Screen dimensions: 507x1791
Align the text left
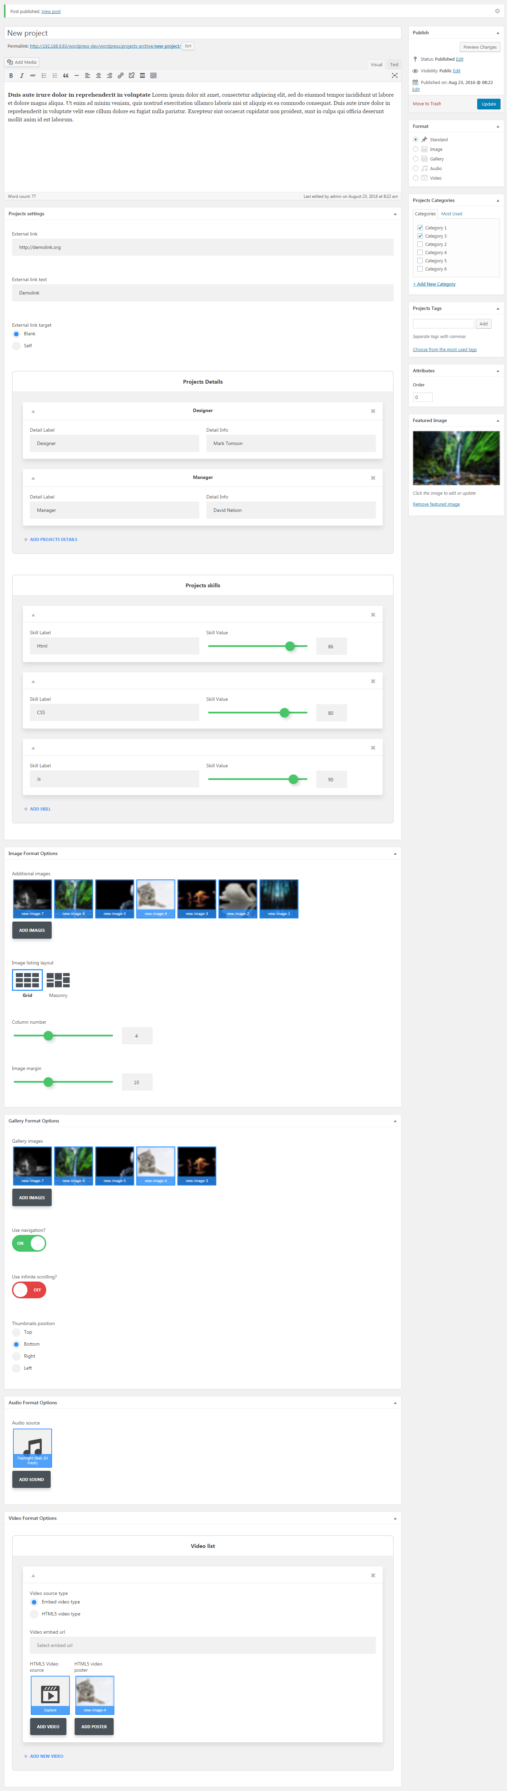point(88,76)
